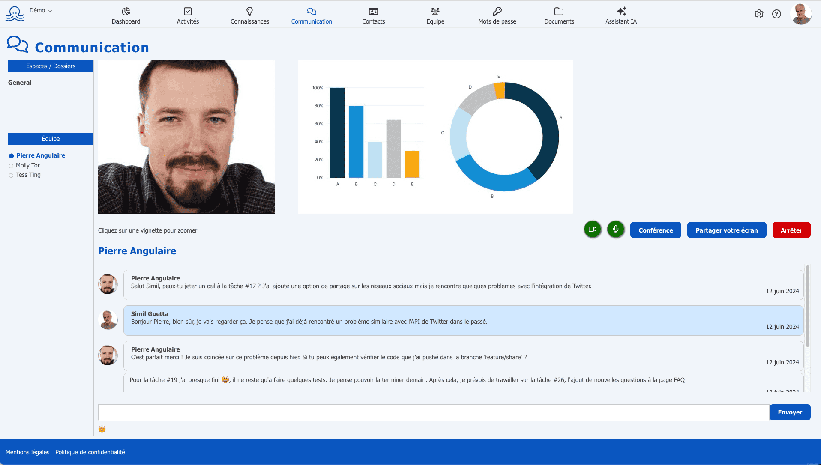Viewport: 821px width, 465px height.
Task: Open the emoji picker below message box
Action: [102, 429]
